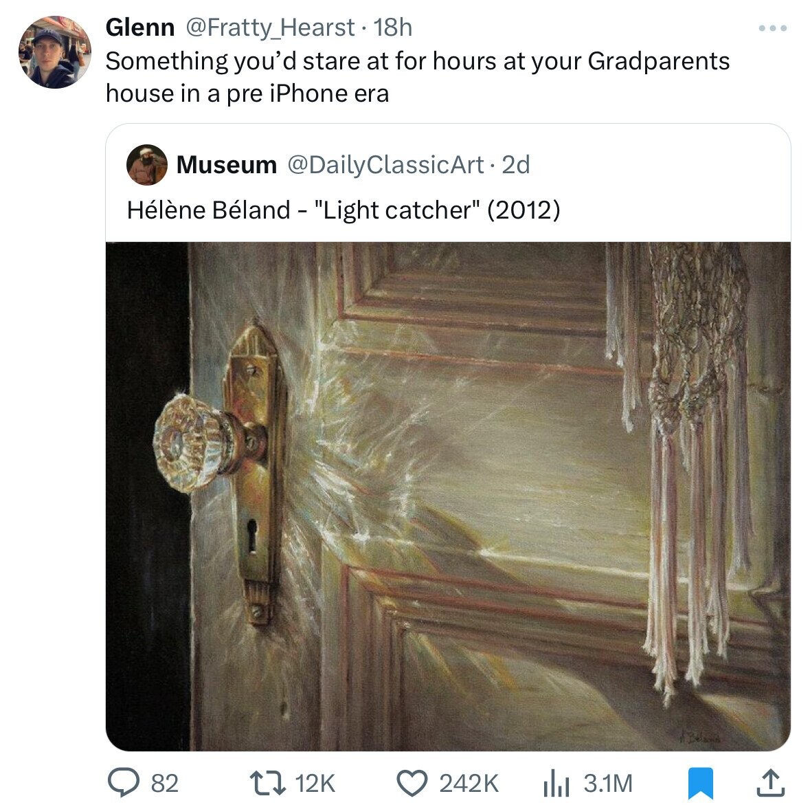The width and height of the screenshot is (810, 807).
Task: Open Glenn's profile avatar
Action: tap(55, 52)
